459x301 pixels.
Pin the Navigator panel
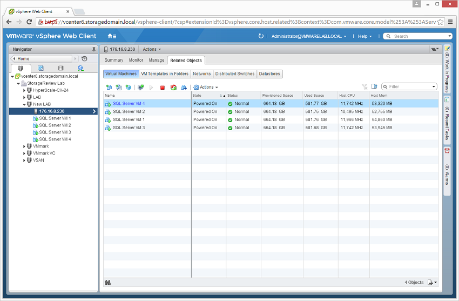coord(93,49)
